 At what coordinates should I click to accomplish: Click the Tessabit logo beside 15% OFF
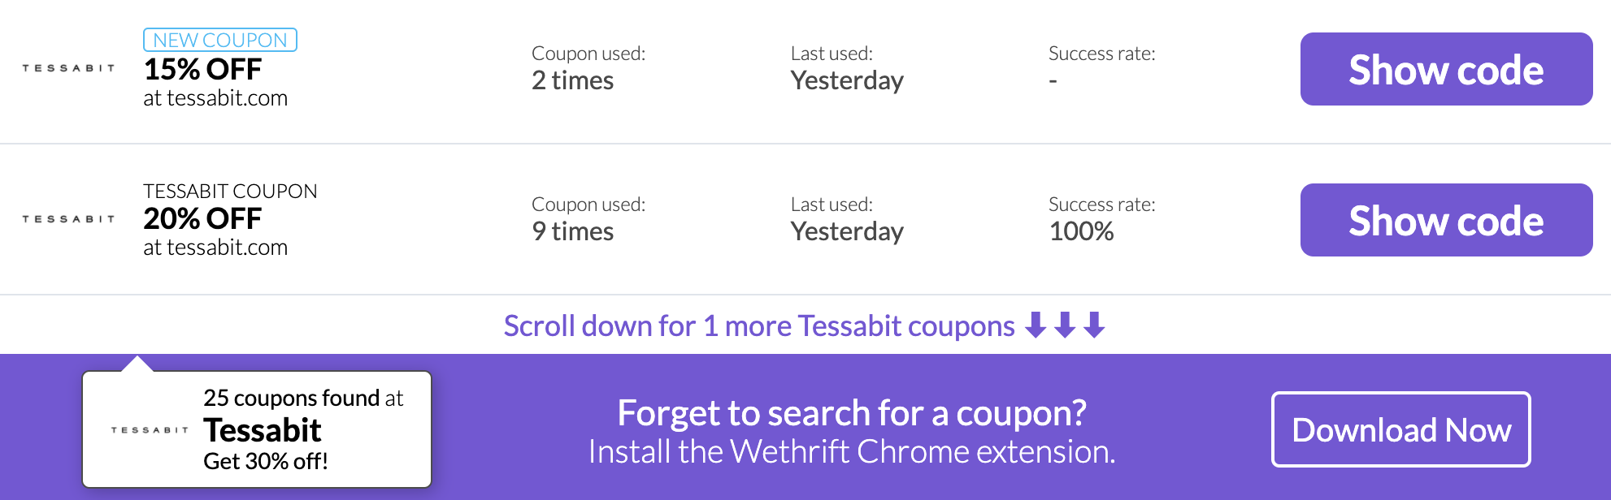pos(68,68)
